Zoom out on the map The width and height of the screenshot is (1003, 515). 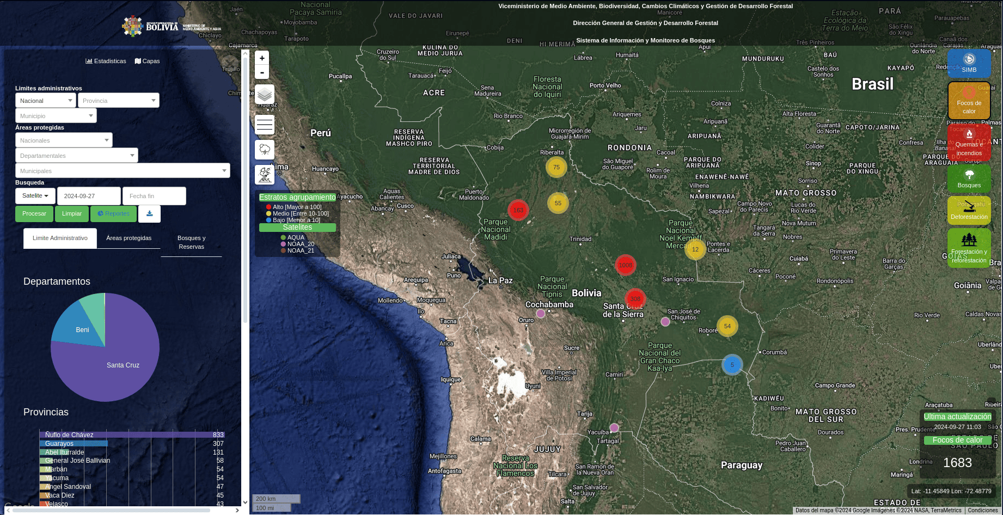262,72
